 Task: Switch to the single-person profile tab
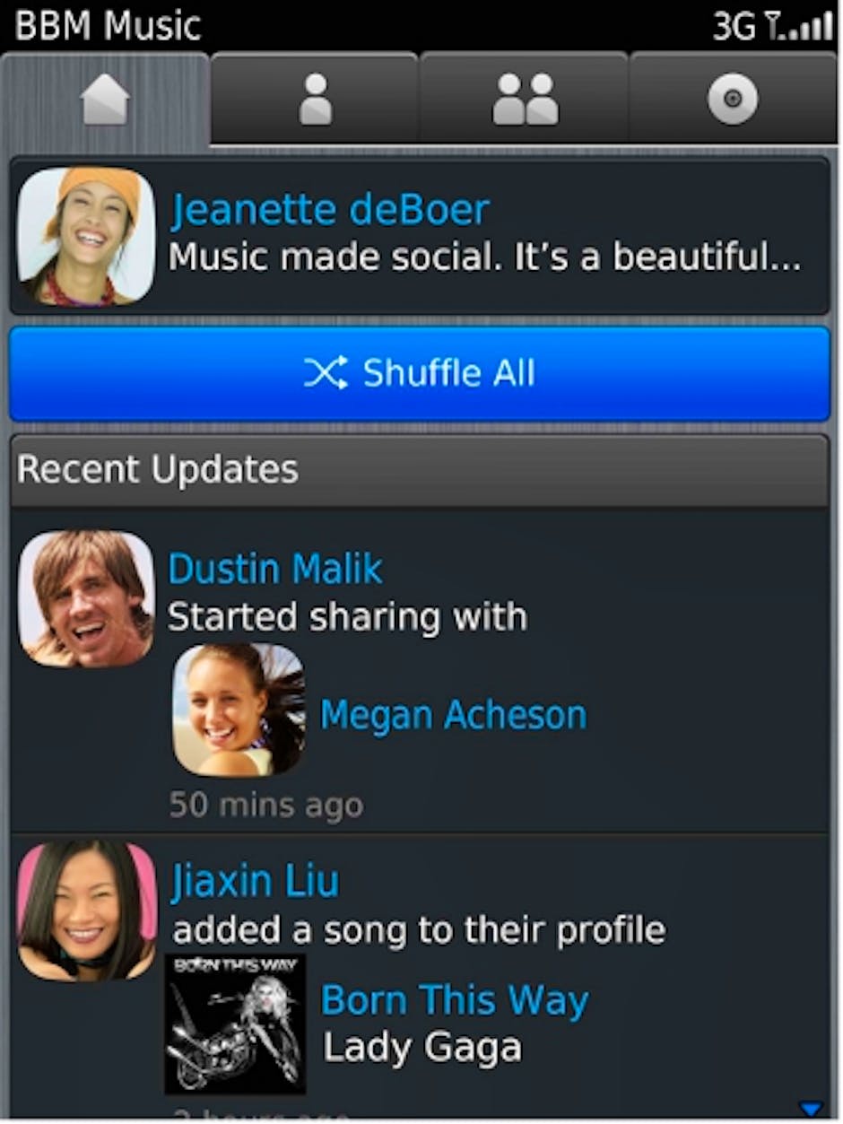click(x=315, y=100)
